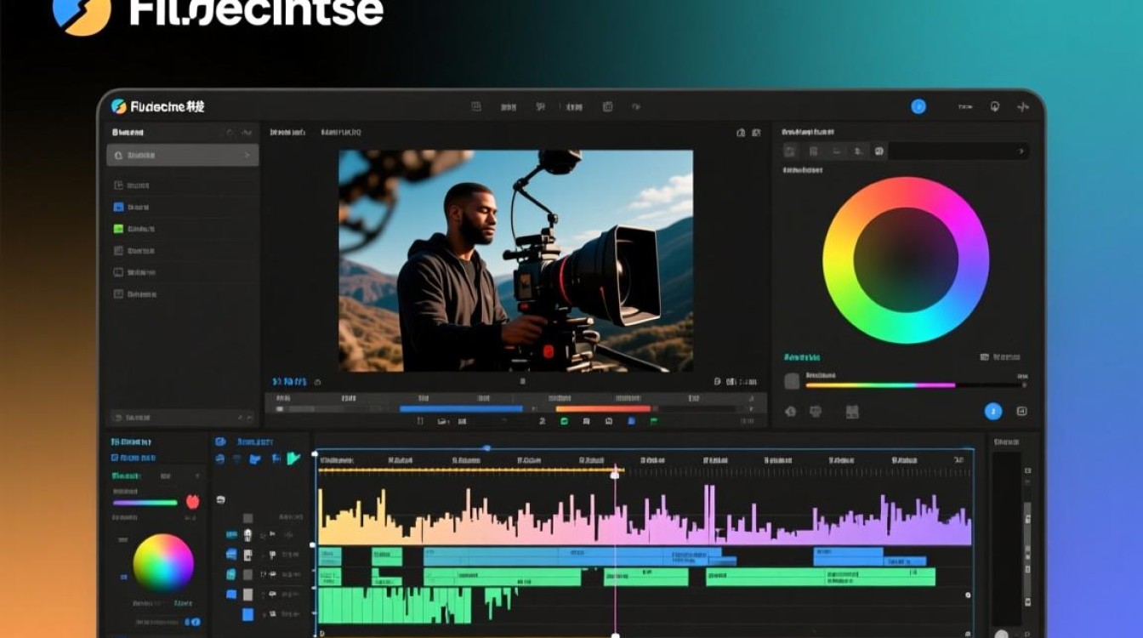Expand the highlighted sidebar item's right chevron
Screen dimensions: 1143x638
coord(247,156)
